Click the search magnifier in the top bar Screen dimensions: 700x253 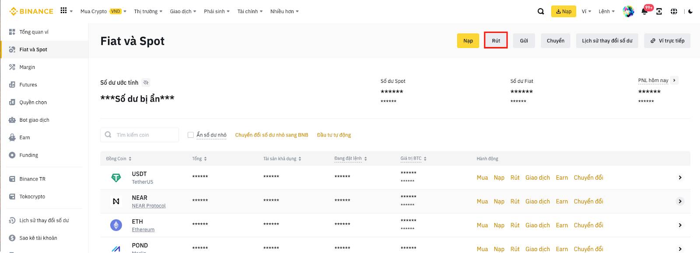pos(541,11)
